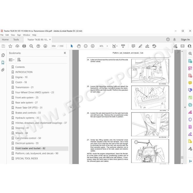Click the Print file icon
The width and height of the screenshot is (193, 193).
(x=24, y=46)
